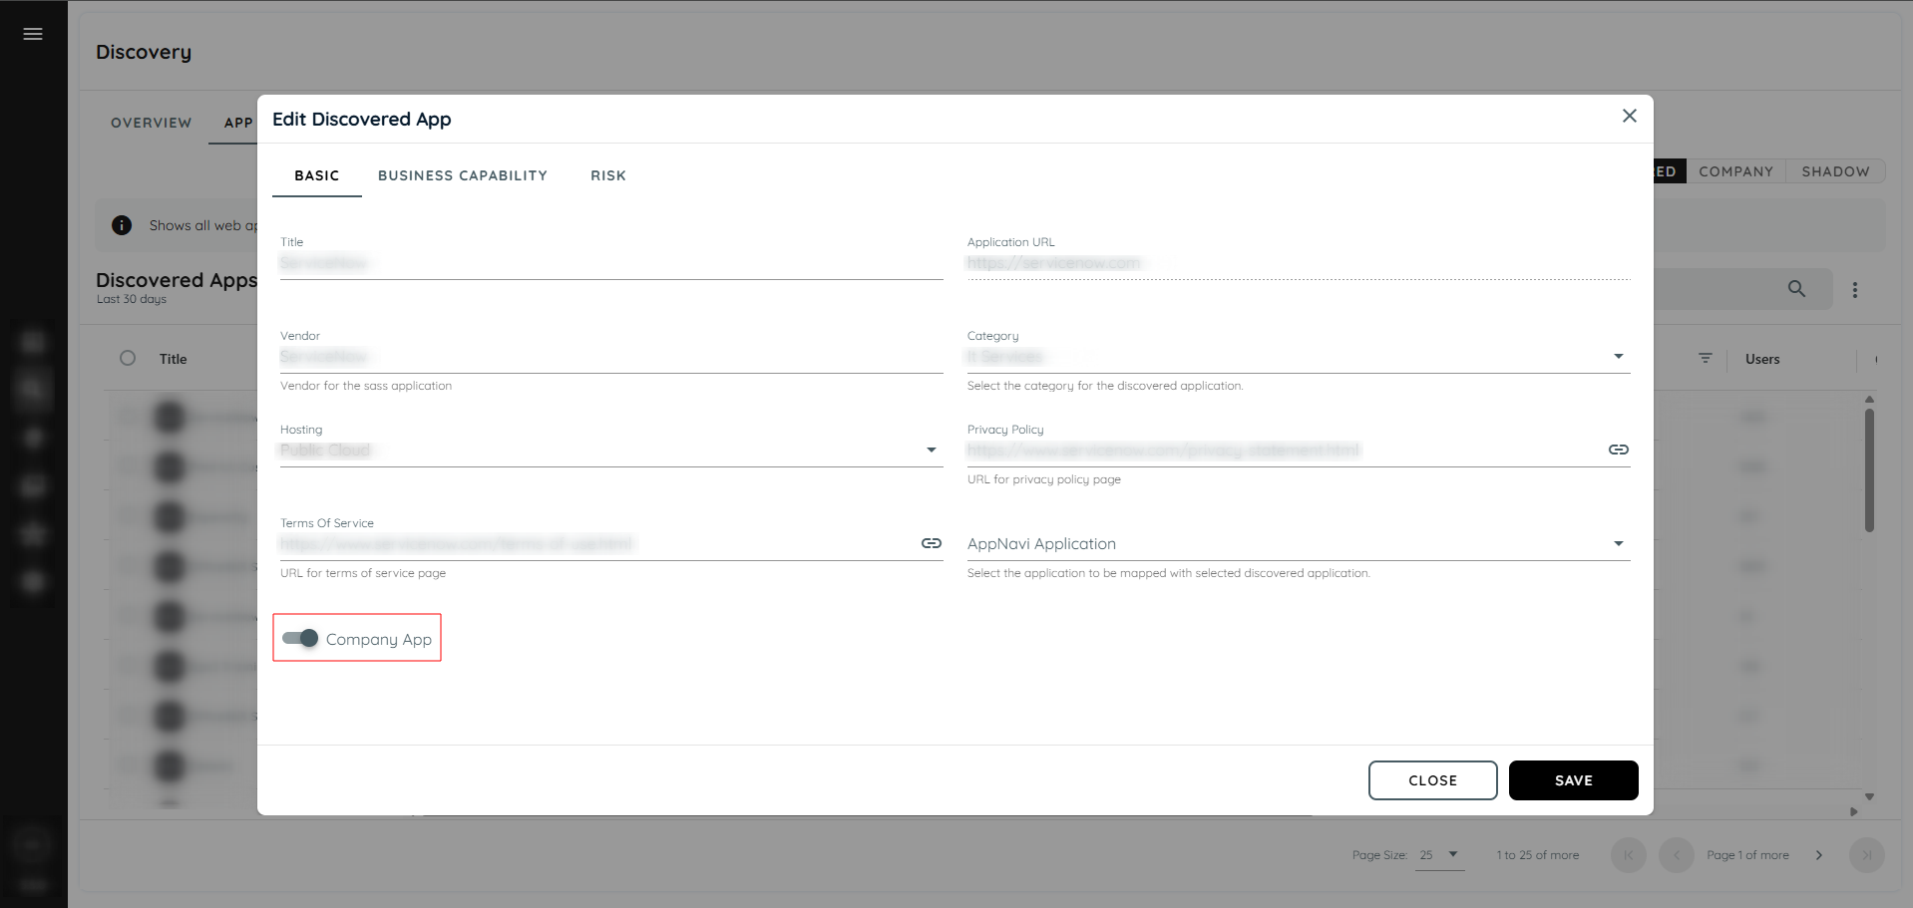Open the privacy policy link icon

coord(1618,451)
